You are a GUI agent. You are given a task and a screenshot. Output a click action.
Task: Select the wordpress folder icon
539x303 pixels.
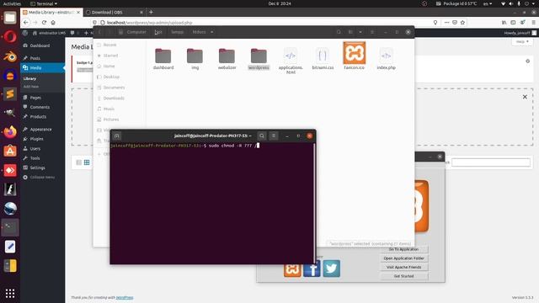pos(259,56)
